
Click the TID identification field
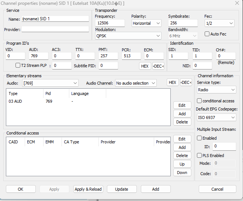[x=202, y=56]
